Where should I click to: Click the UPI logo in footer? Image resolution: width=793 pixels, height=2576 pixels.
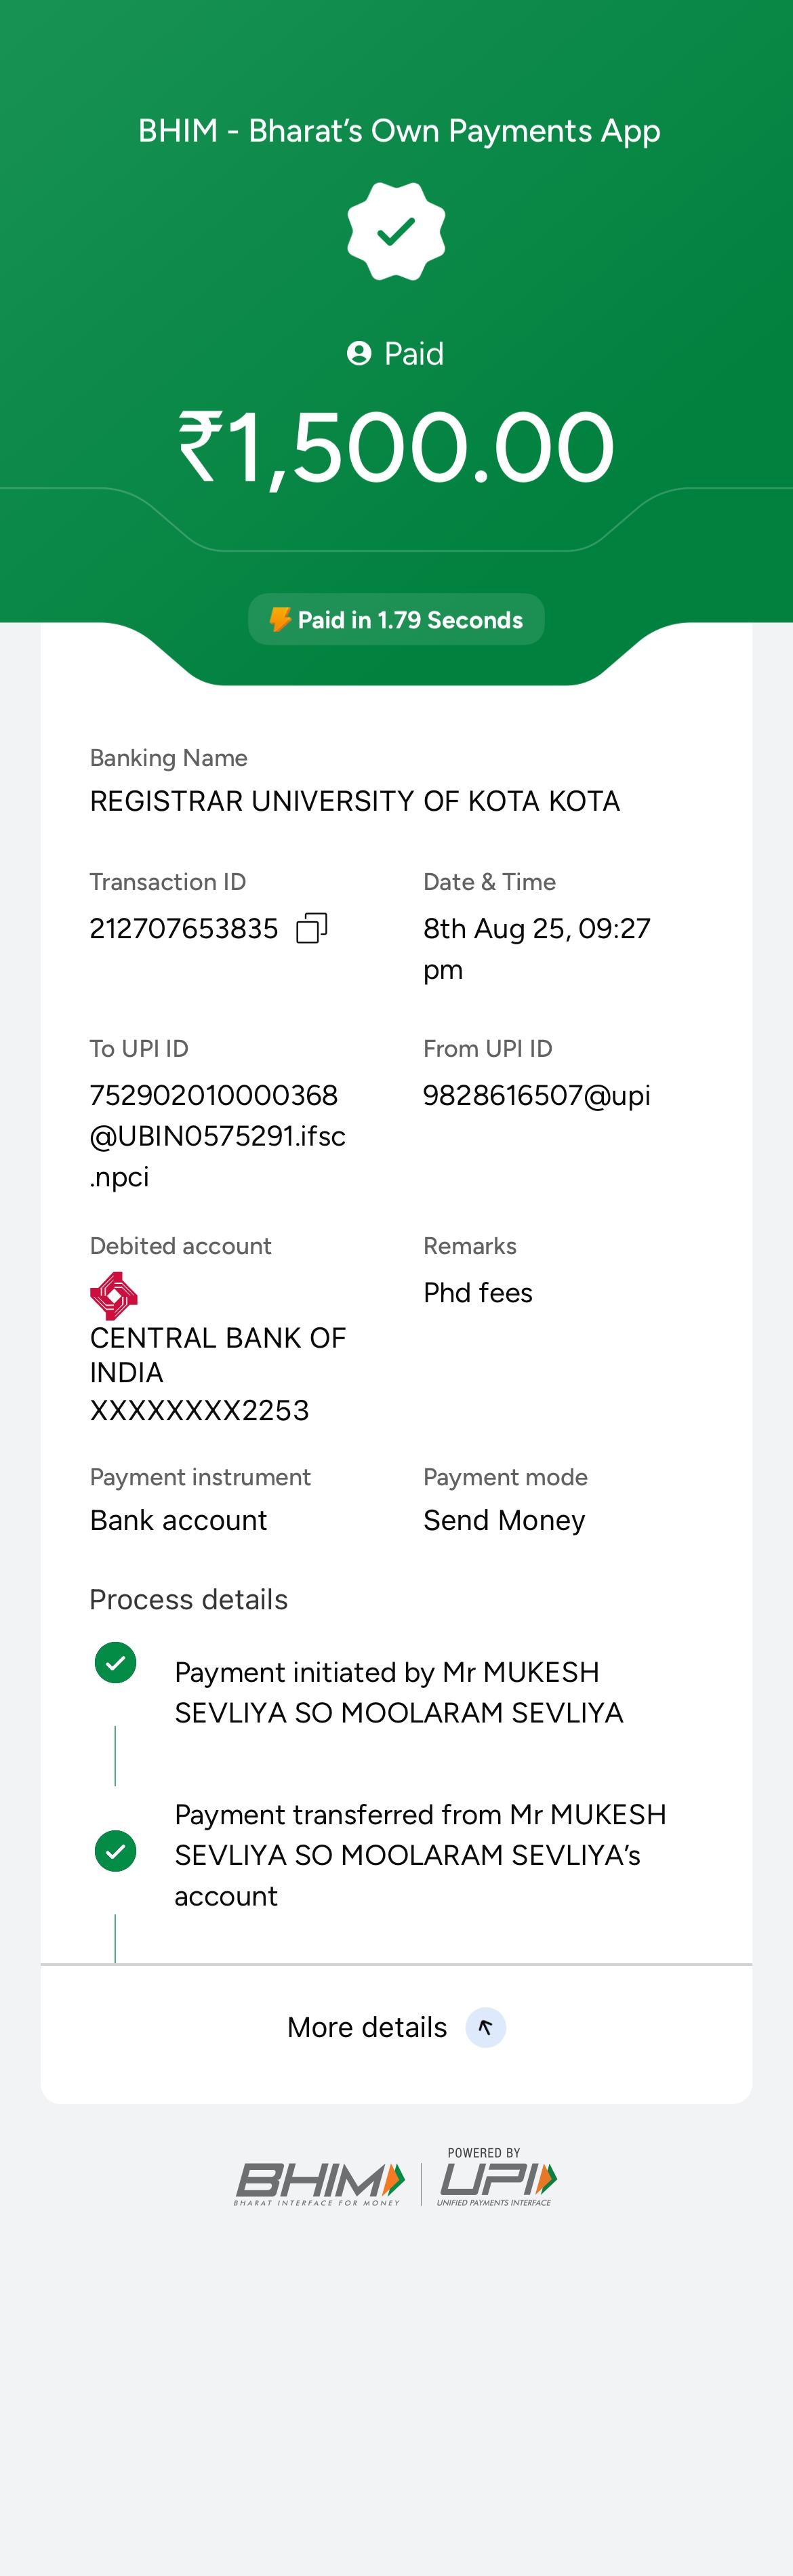(497, 2180)
